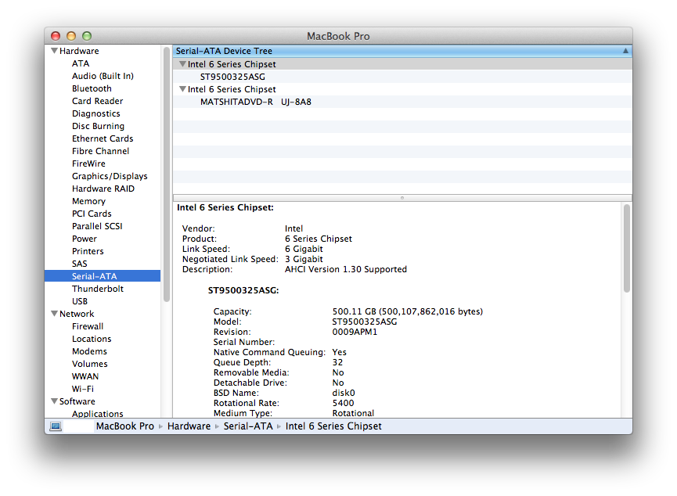Click the Negotiated Link Speed 3 Gigabit value
Image resolution: width=677 pixels, height=496 pixels.
304,259
